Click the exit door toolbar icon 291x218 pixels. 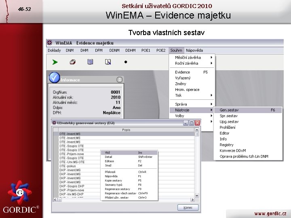(108, 62)
